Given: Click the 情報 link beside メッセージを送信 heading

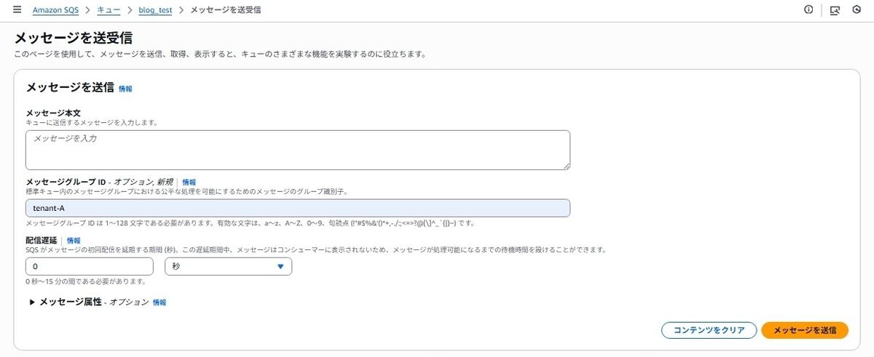Looking at the screenshot, I should point(125,89).
